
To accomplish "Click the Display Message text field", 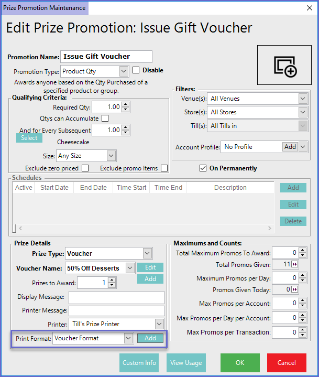I will [116, 297].
